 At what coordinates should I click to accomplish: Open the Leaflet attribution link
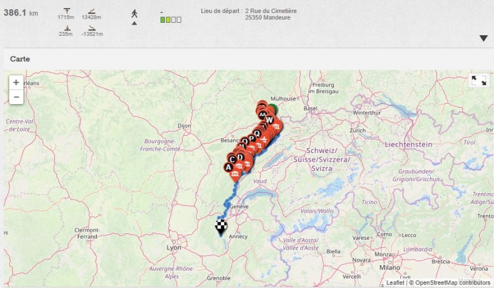pos(395,282)
